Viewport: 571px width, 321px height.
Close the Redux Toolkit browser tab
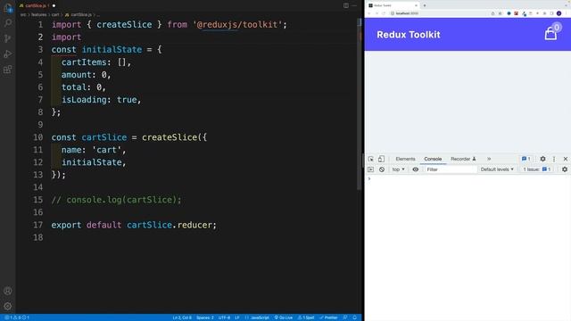tap(416, 5)
